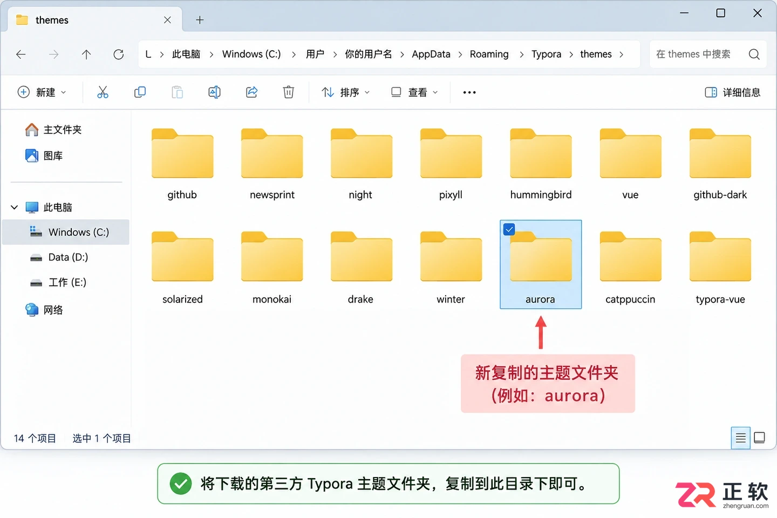Open the 查看 view dropdown

pos(414,92)
